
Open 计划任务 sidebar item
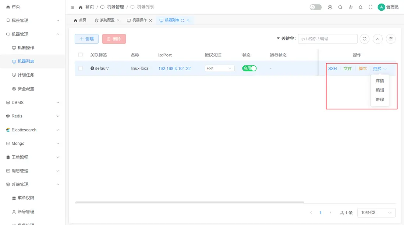(32, 75)
